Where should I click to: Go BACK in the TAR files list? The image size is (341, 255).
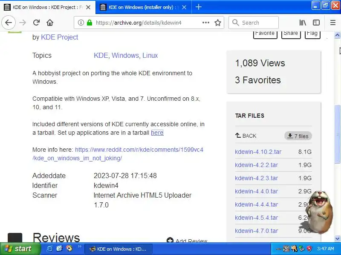pyautogui.click(x=246, y=136)
